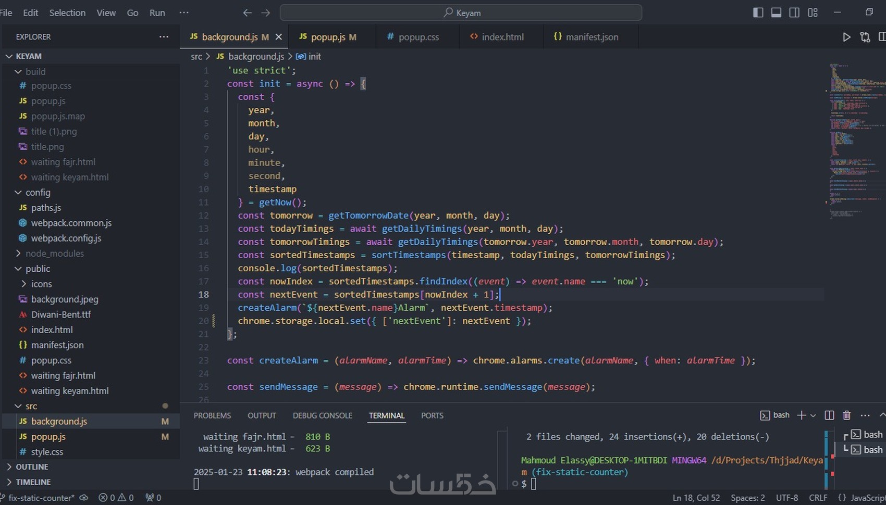The image size is (886, 505).
Task: Kill the terminal with the trash icon
Action: [x=847, y=415]
